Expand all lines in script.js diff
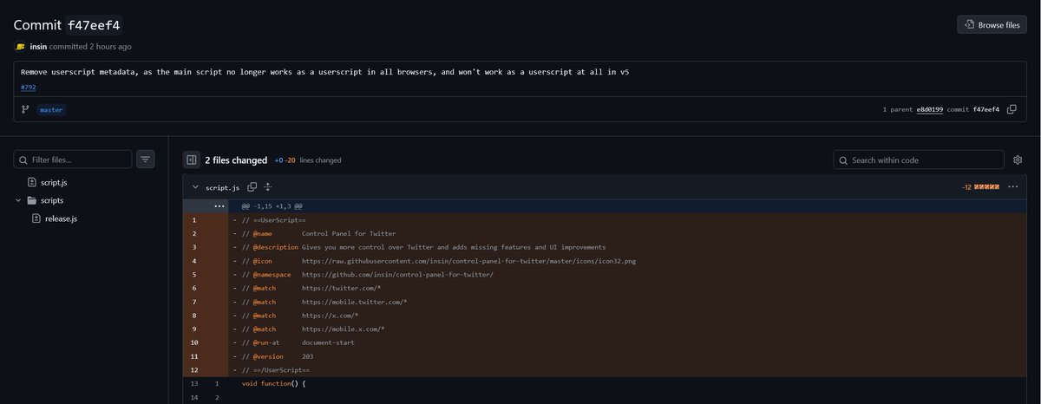 tap(268, 187)
